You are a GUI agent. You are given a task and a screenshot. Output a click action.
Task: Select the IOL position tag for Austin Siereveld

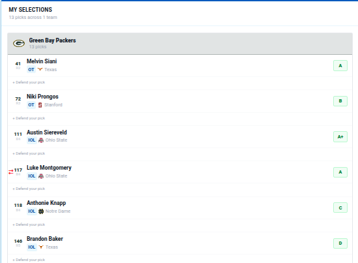(32, 140)
